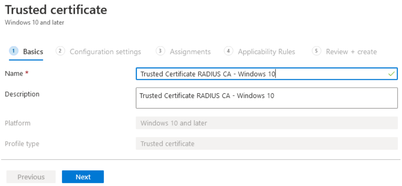The image size is (402, 186).
Task: Click the Trusted certificate page heading
Action: tap(56, 10)
